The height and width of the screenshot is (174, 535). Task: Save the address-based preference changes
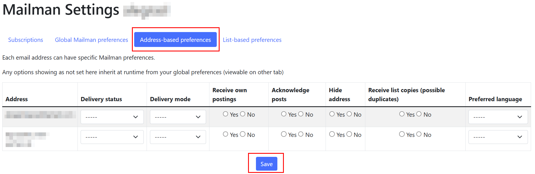click(266, 164)
